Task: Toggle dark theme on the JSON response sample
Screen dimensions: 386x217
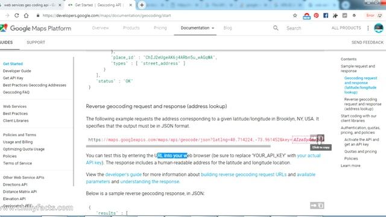Action: click(314, 205)
